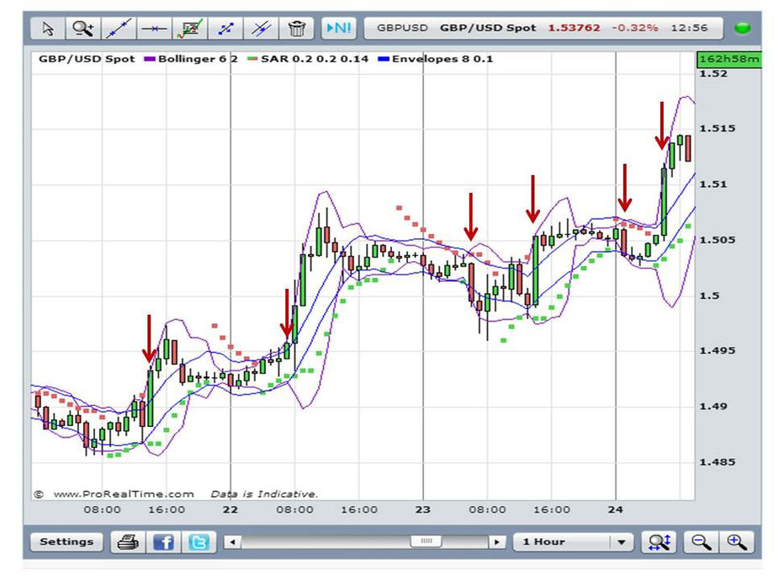This screenshot has width=774, height=581.
Task: Activate the zoom magnifier tool in toolbar
Action: 83,29
